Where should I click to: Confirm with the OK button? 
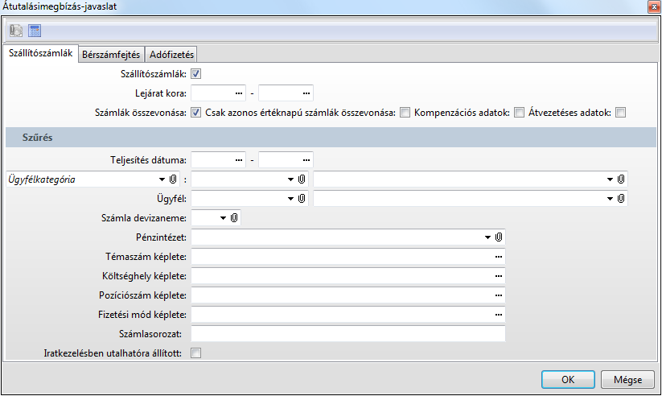(568, 380)
